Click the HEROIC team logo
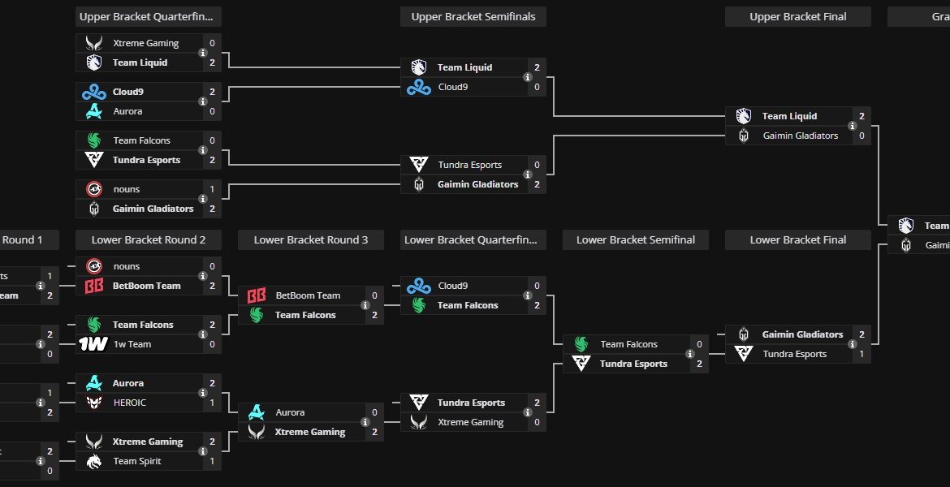 (94, 403)
